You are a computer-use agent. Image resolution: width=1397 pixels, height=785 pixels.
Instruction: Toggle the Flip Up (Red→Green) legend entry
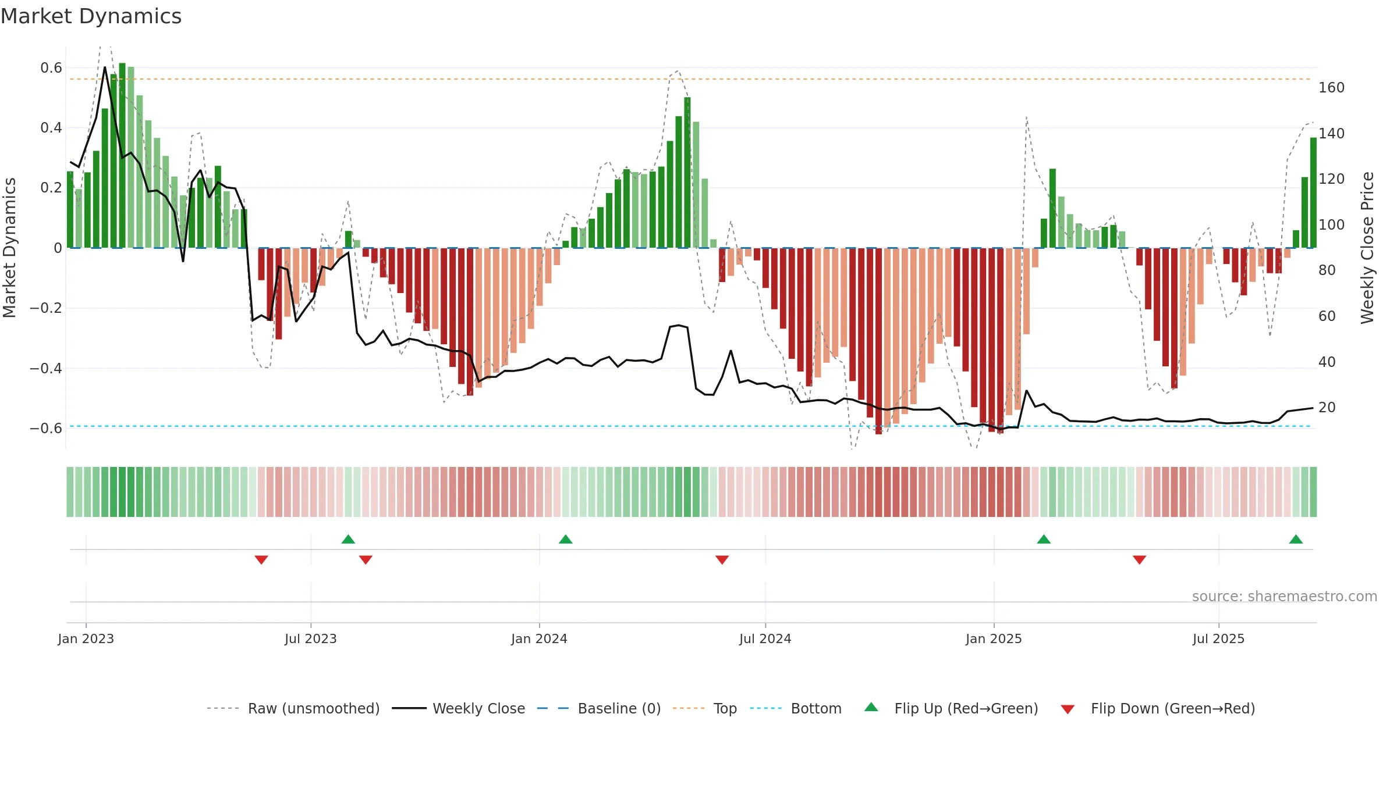point(951,708)
